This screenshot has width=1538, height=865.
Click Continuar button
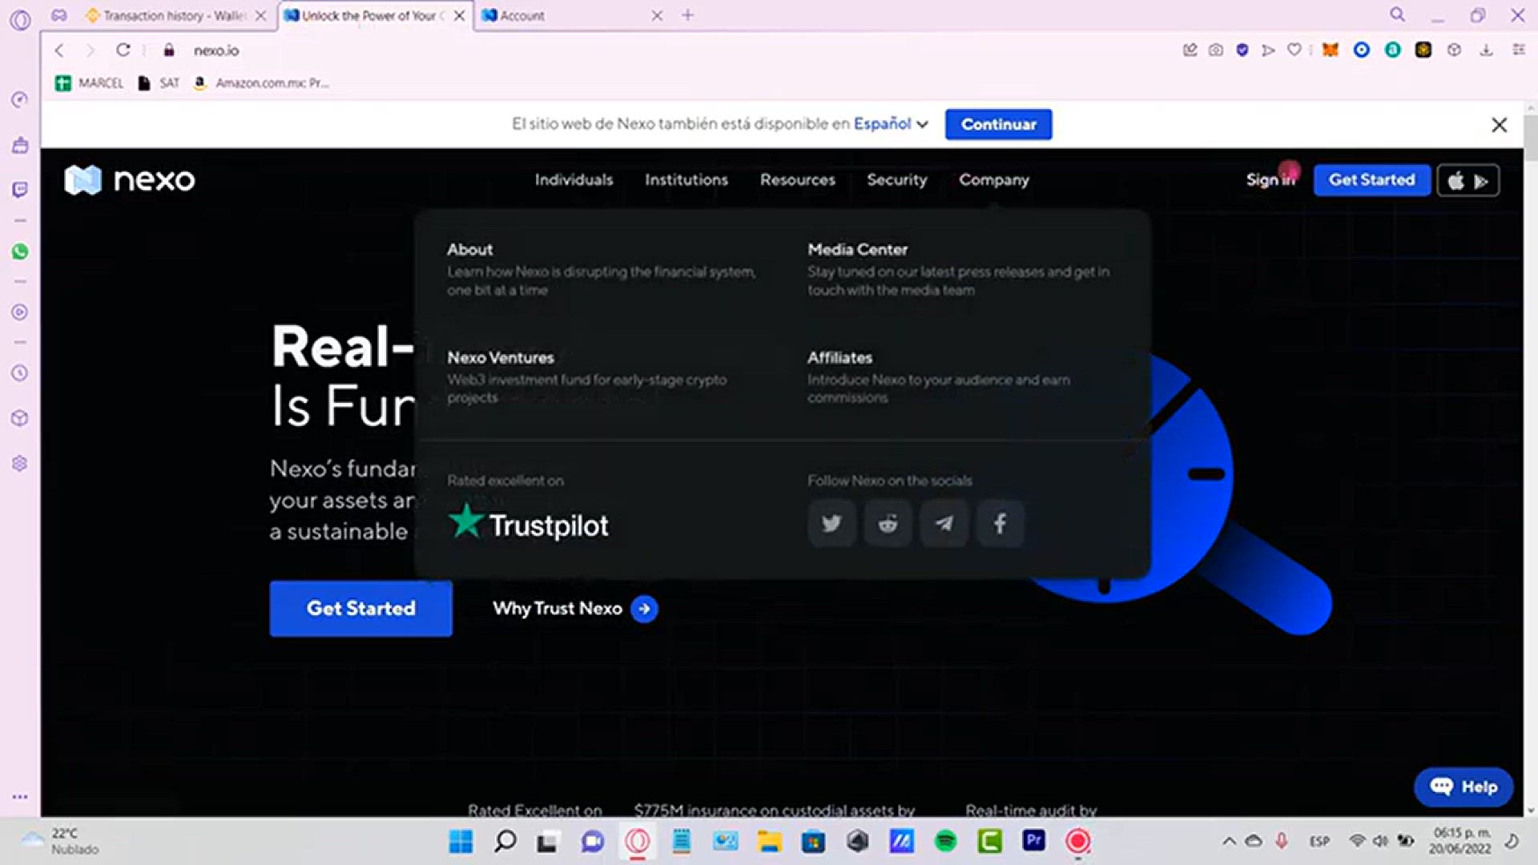click(x=998, y=124)
